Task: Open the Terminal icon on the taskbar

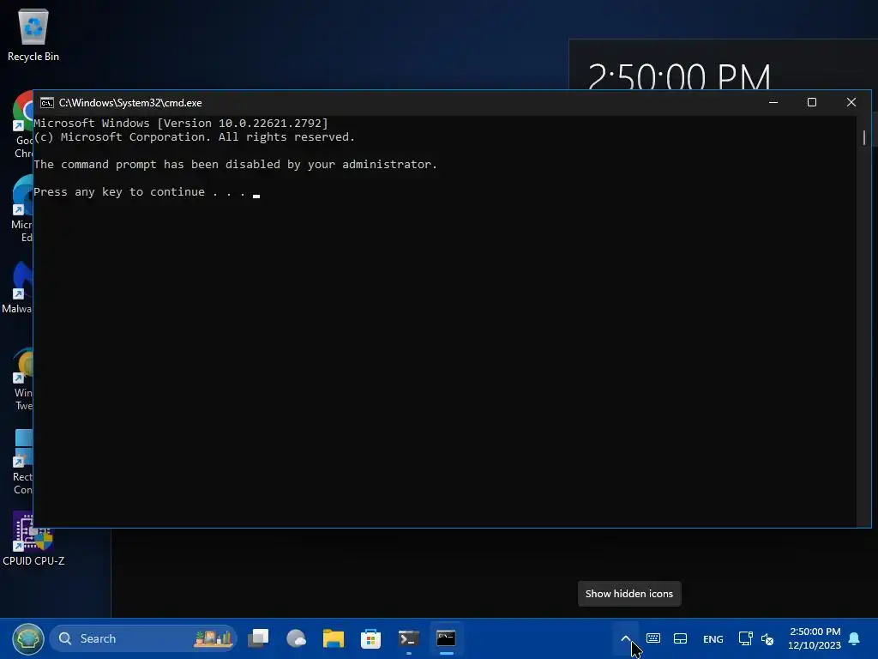Action: 409,638
